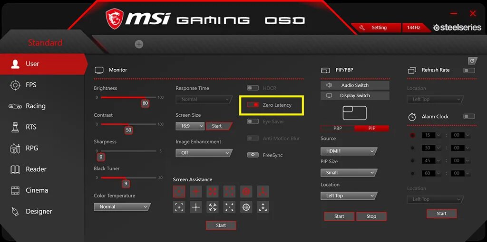Click the Audio Switch button
The height and width of the screenshot is (242, 487).
click(355, 85)
